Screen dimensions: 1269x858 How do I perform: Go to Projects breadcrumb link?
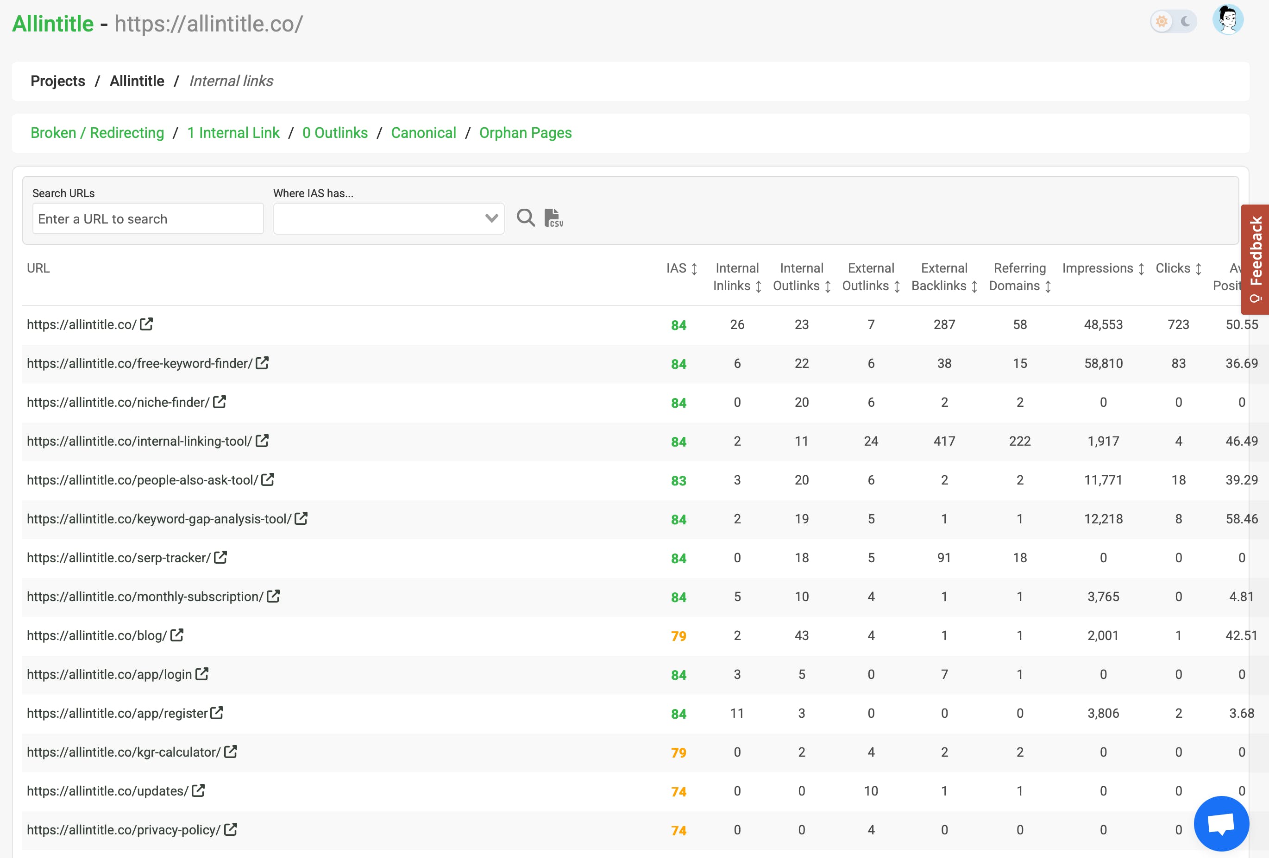coord(58,81)
